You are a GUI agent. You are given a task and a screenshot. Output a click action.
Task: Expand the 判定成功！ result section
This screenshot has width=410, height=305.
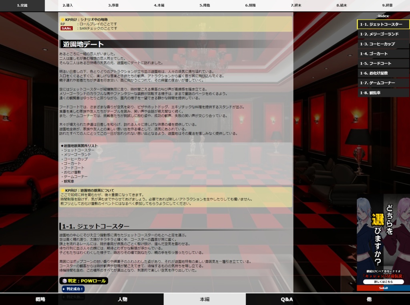(73, 289)
